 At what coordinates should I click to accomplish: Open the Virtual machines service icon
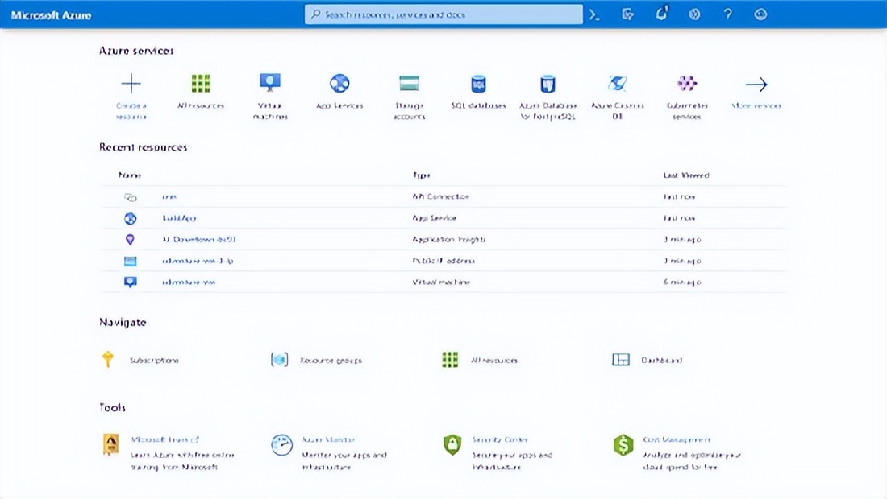click(269, 83)
